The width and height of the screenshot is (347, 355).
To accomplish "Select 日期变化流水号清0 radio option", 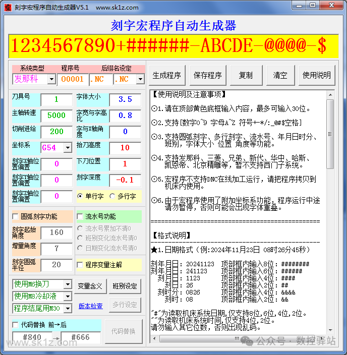I will click(x=80, y=248).
